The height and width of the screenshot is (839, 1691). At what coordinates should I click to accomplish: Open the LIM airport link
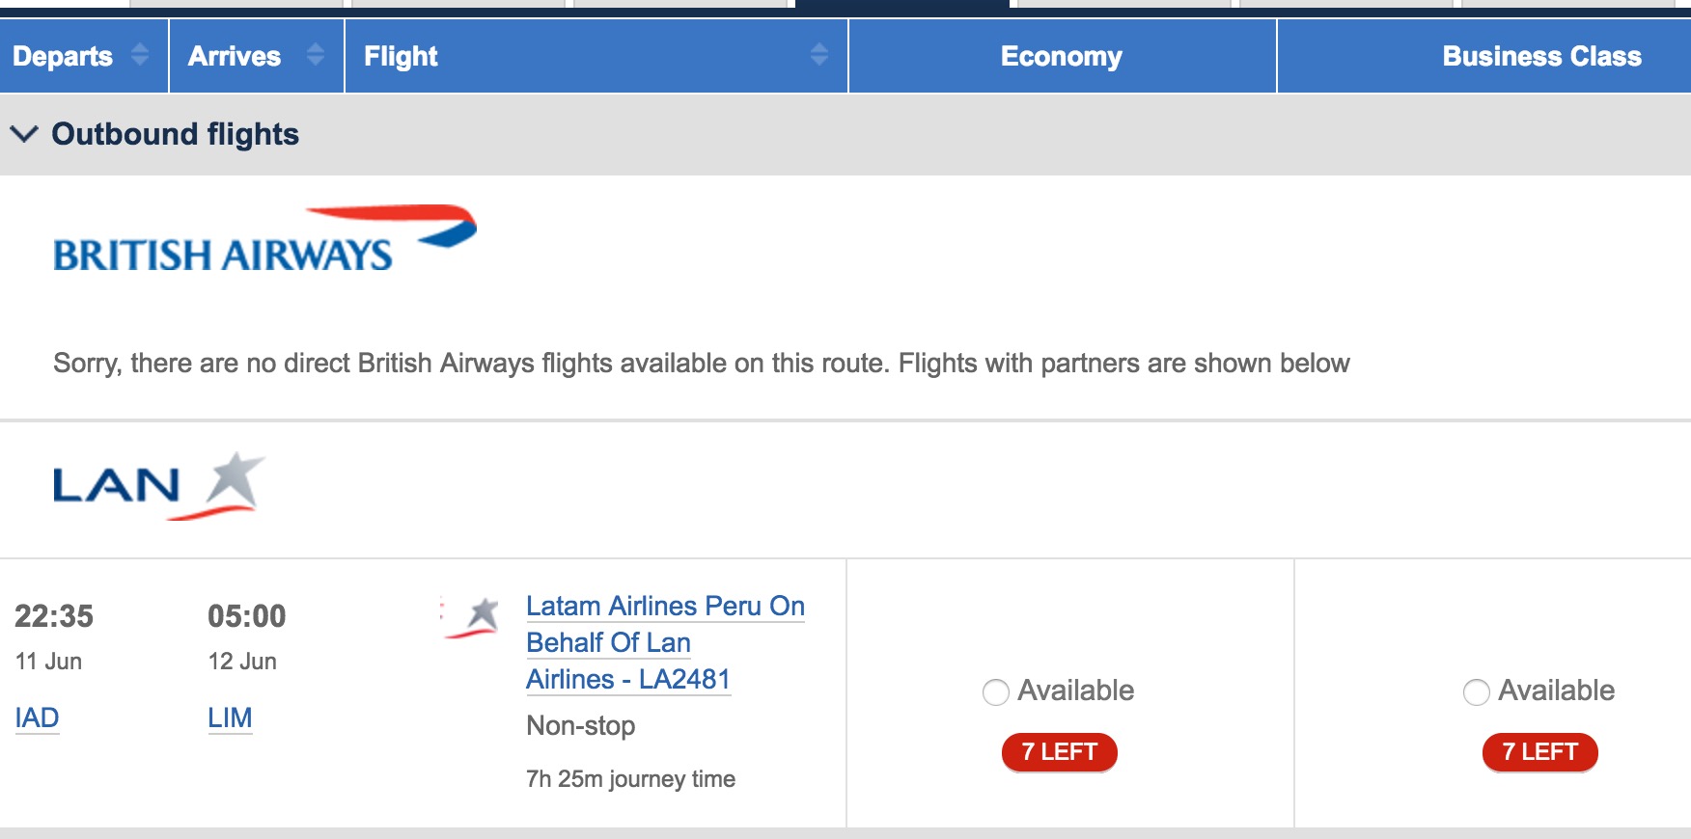pyautogui.click(x=230, y=717)
